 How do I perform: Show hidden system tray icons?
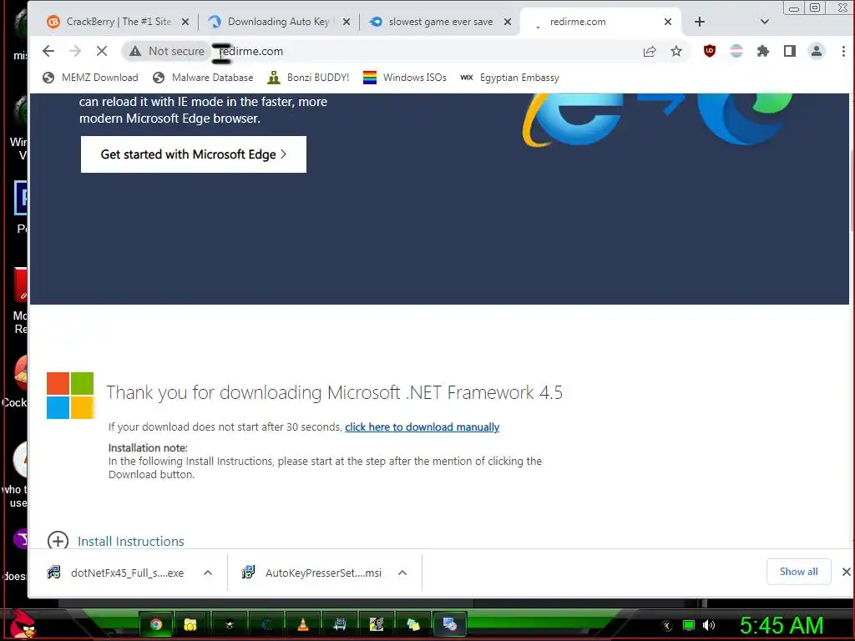(667, 626)
